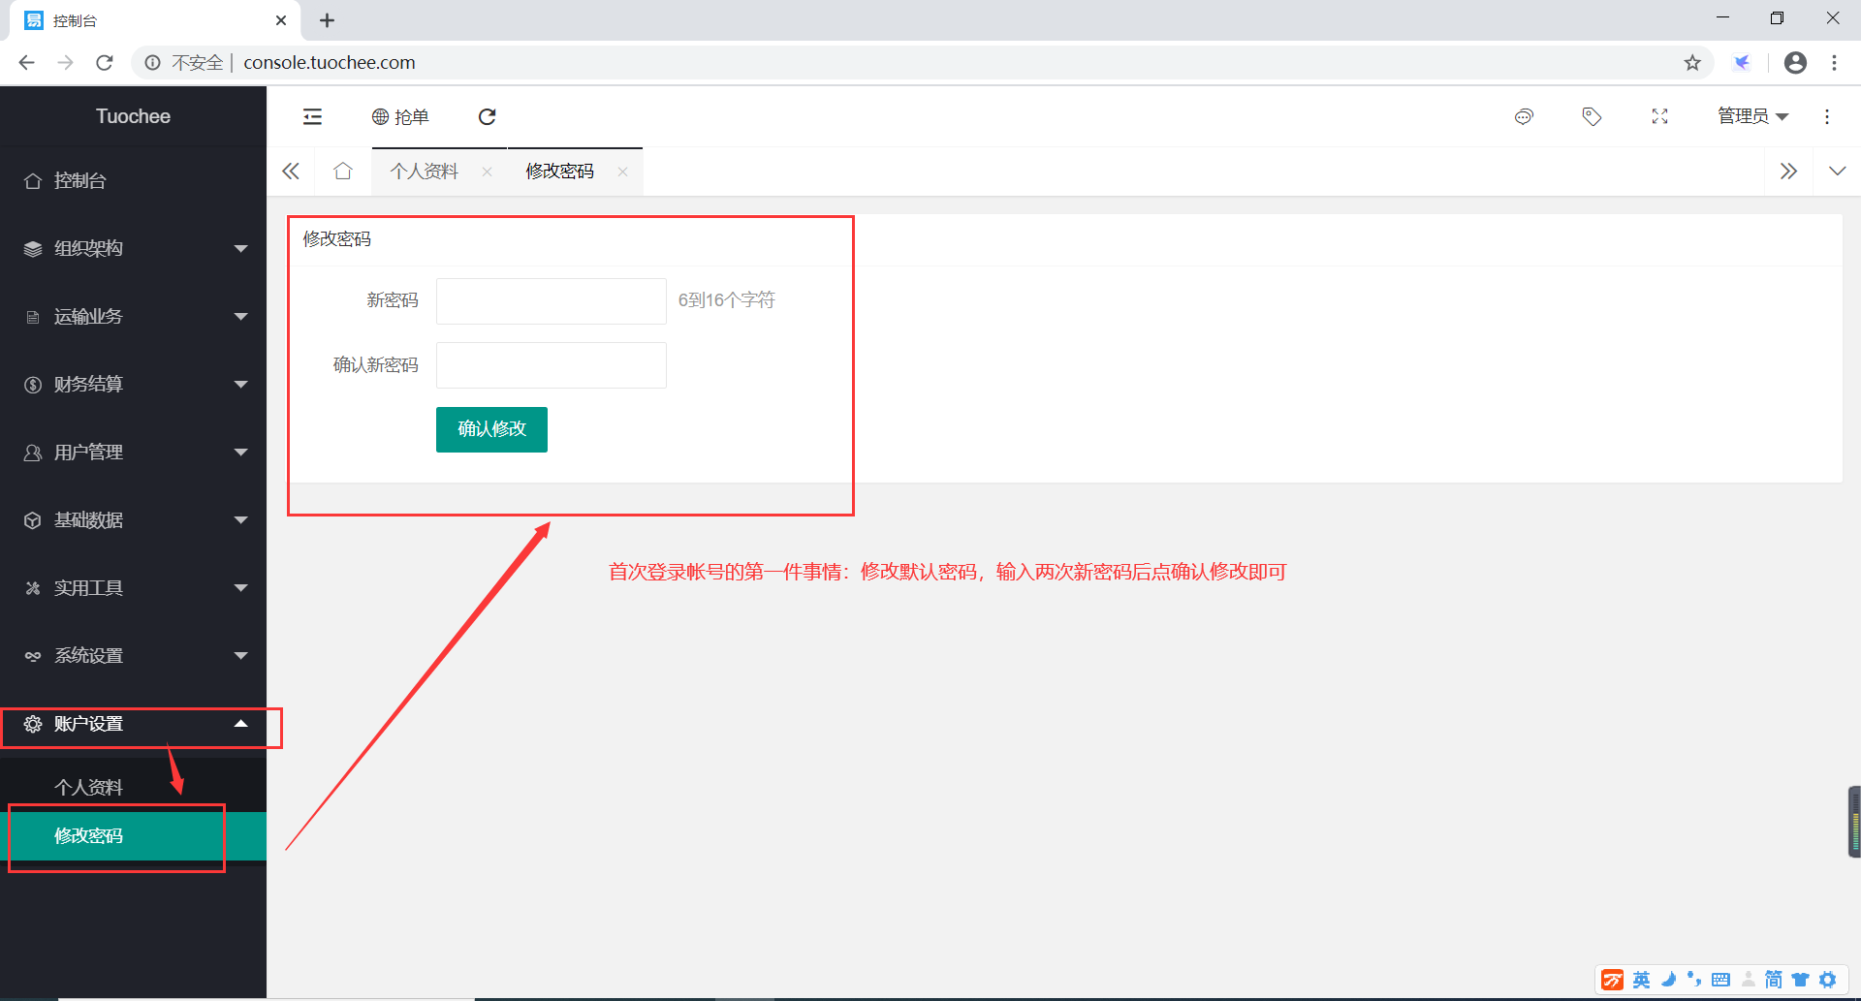1861x1001 pixels.
Task: Toggle the 英 language mode in the IME bar
Action: point(1641,980)
